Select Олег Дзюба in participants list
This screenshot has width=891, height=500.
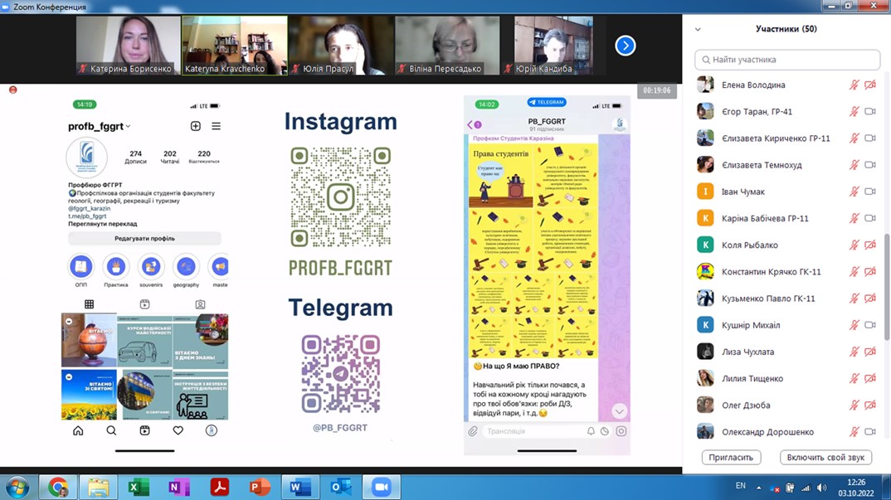746,405
